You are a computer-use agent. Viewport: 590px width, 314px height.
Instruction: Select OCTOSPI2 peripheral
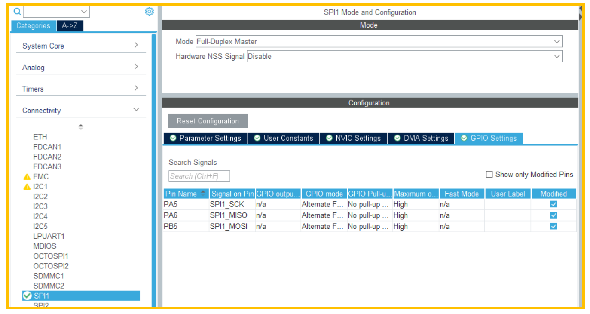pos(51,266)
